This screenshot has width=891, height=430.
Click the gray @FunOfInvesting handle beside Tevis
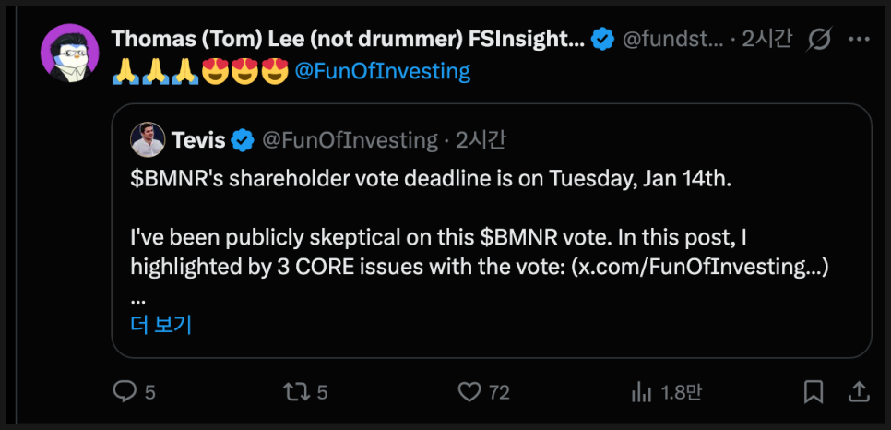pyautogui.click(x=350, y=140)
